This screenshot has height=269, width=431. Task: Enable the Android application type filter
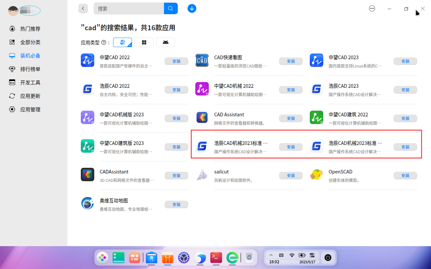click(x=166, y=42)
